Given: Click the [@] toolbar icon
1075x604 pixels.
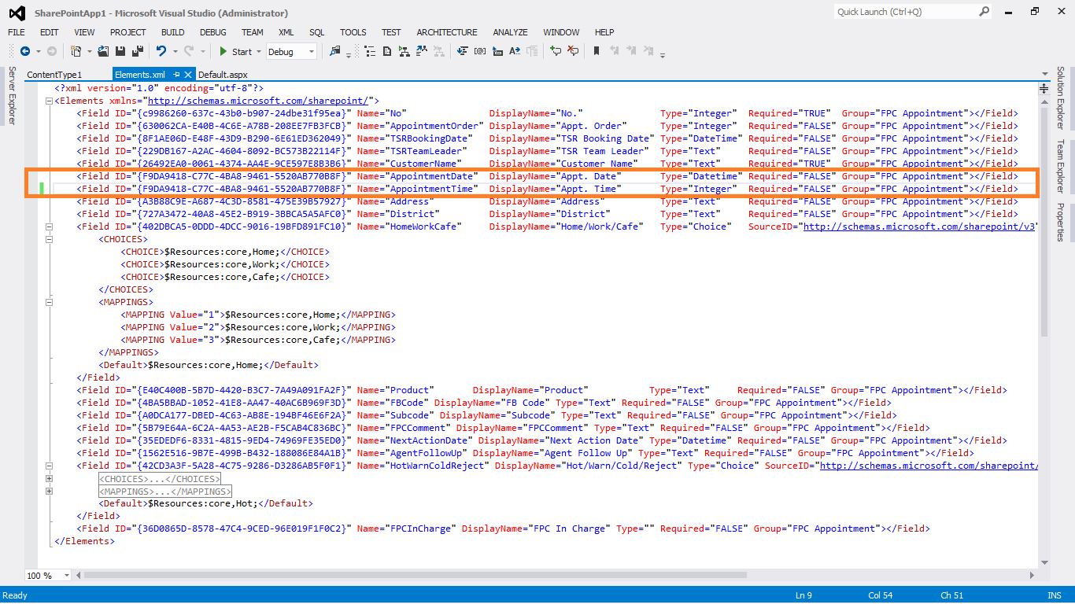Looking at the screenshot, I should tap(479, 51).
